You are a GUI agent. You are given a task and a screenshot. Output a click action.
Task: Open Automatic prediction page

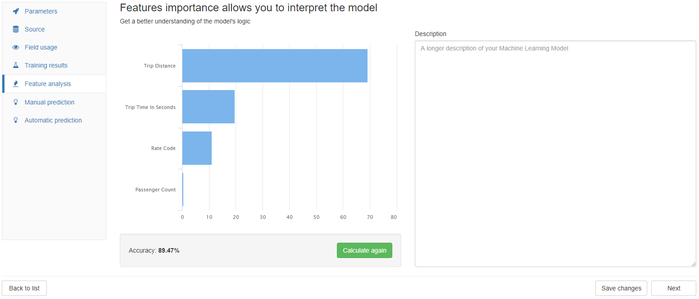(x=53, y=120)
